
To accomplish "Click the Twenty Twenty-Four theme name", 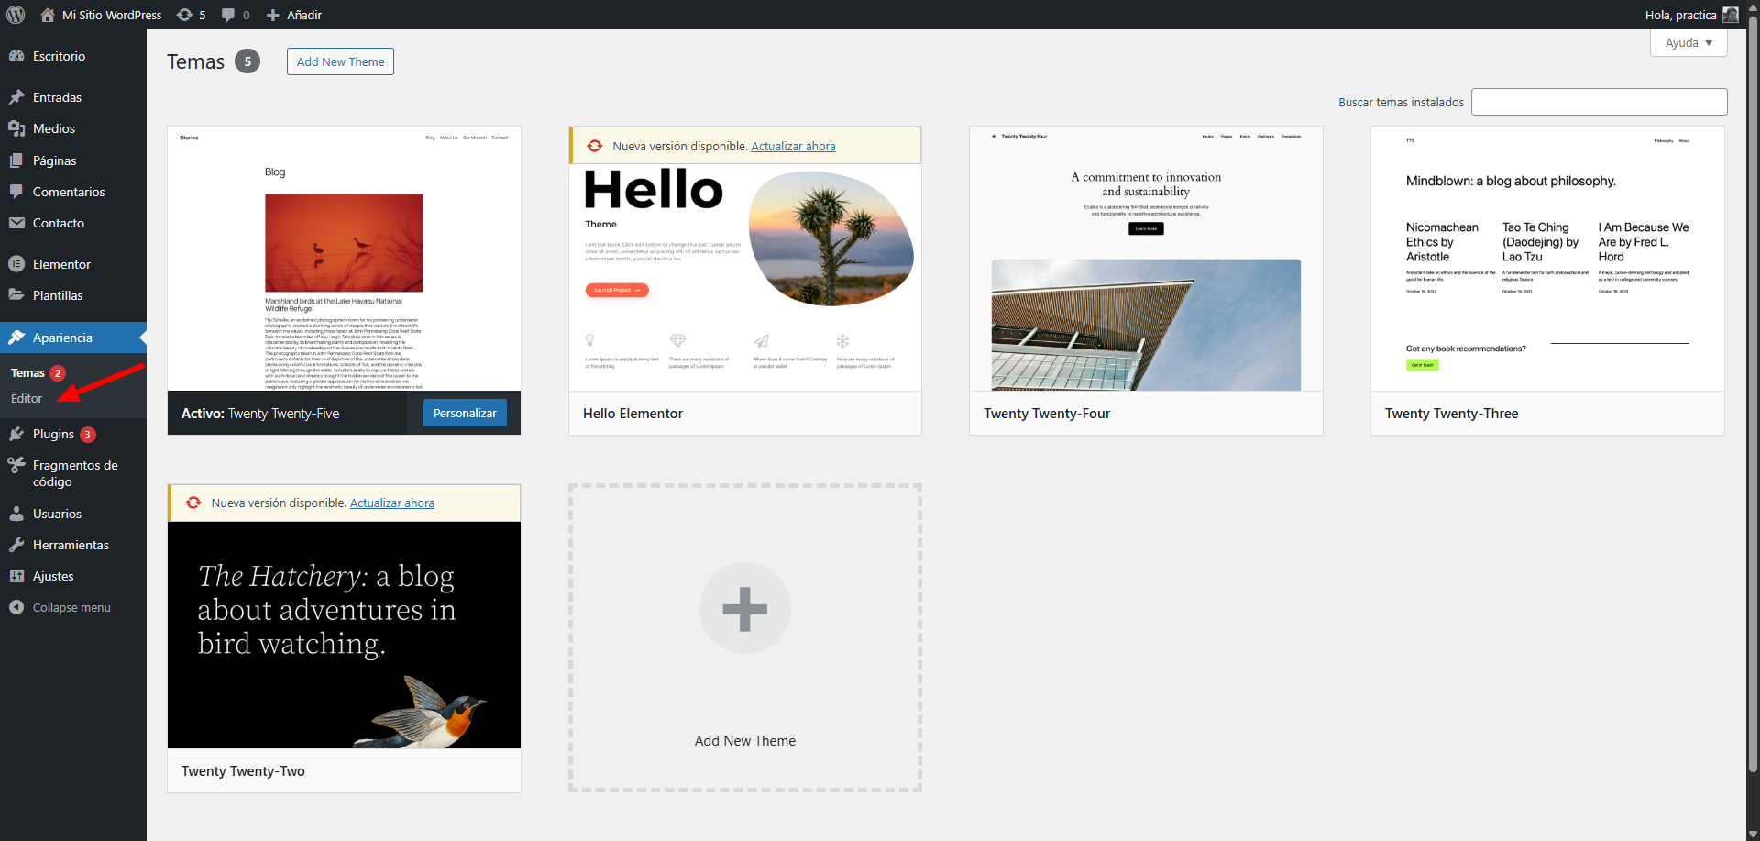I will point(1047,414).
